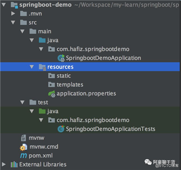
Task: Click the package icon under main java
Action: (51, 49)
